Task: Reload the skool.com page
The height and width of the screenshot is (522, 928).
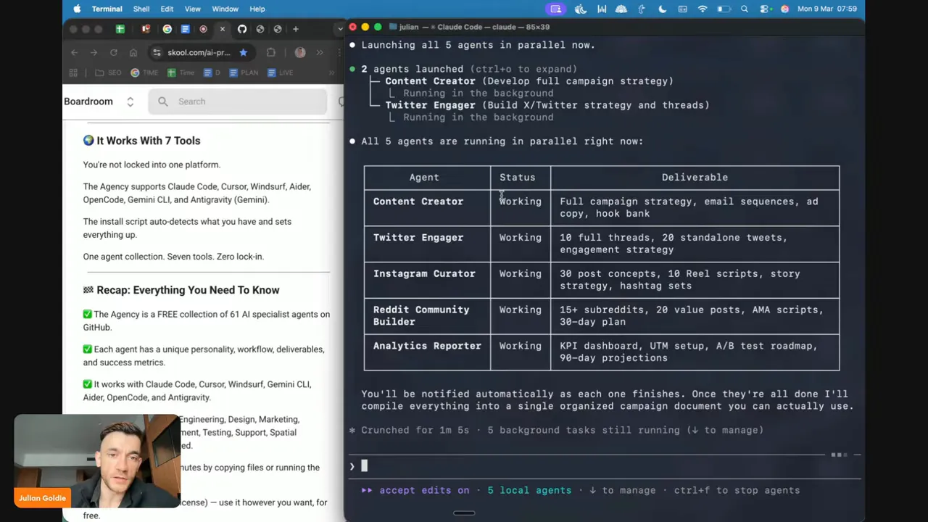Action: point(113,52)
